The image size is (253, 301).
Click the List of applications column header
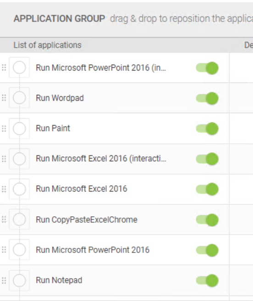pos(48,45)
